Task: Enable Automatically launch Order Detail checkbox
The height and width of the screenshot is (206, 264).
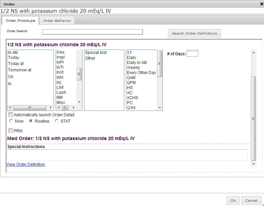Action: click(11, 115)
